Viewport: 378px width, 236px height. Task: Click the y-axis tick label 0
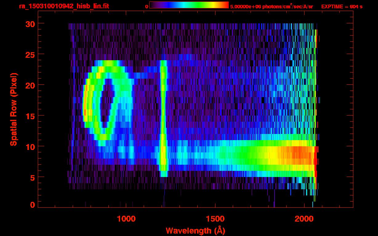click(32, 205)
